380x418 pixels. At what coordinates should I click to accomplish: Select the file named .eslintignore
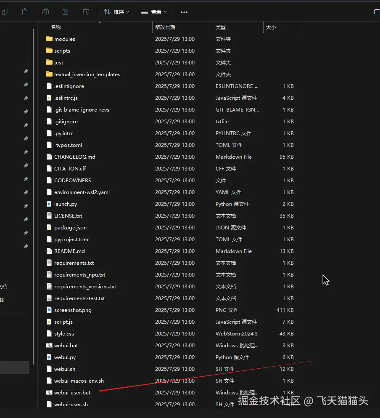pyautogui.click(x=69, y=86)
